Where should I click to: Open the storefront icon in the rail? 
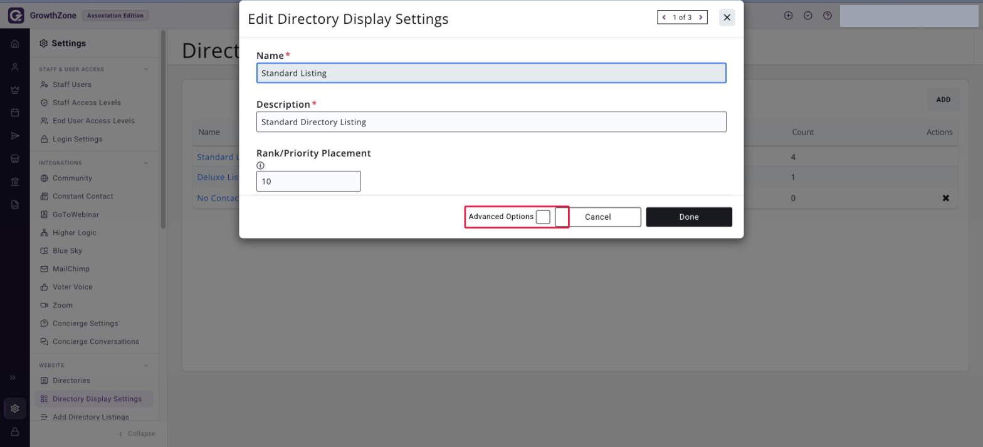pos(15,159)
